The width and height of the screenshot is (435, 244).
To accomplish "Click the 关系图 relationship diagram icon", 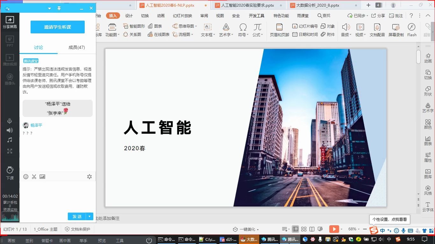I will (132, 34).
